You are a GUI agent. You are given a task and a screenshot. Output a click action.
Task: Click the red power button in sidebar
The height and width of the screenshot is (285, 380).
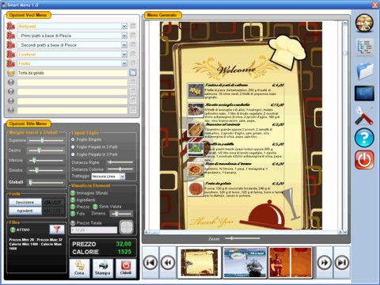point(364,160)
